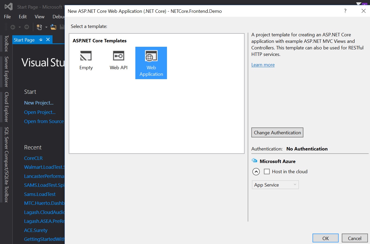Screen dimensions: 370x244
Task: Open the File menu
Action: [x=7, y=17]
